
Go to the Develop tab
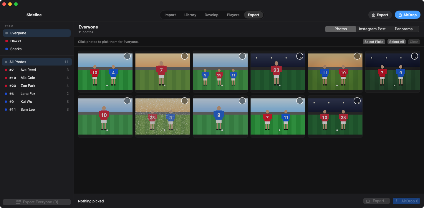coord(211,15)
